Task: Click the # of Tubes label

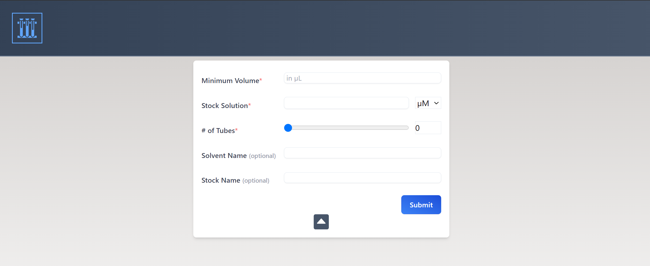Action: [x=218, y=131]
